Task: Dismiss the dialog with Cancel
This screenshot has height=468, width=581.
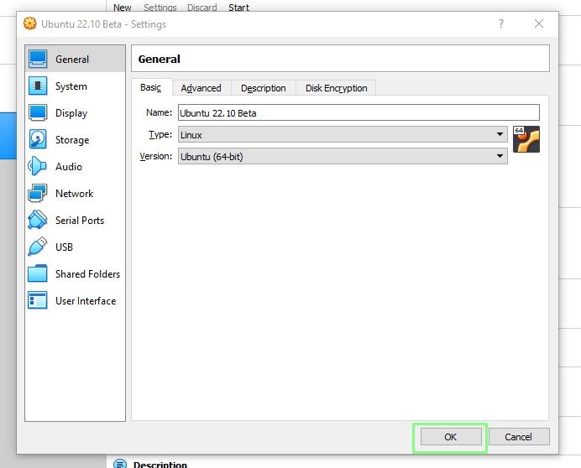Action: 519,437
